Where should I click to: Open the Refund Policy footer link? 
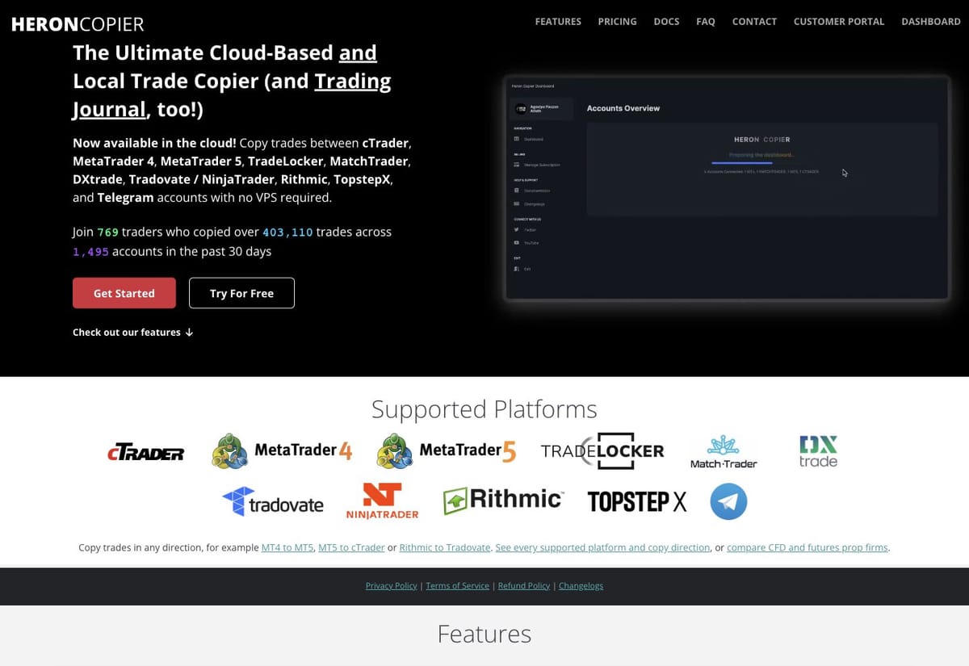(x=524, y=586)
